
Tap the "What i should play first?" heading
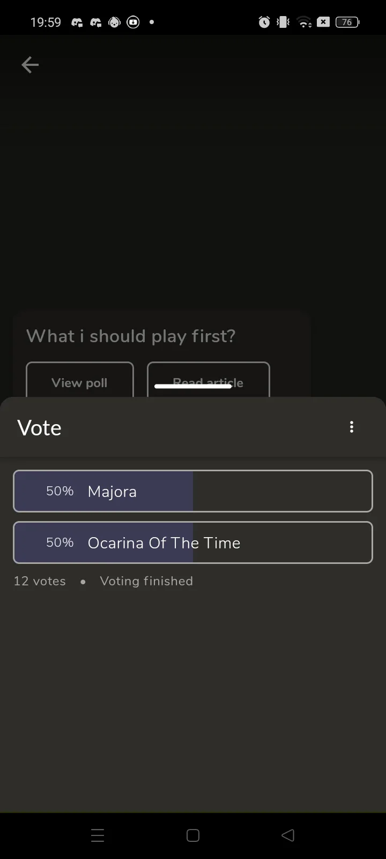[x=131, y=336]
